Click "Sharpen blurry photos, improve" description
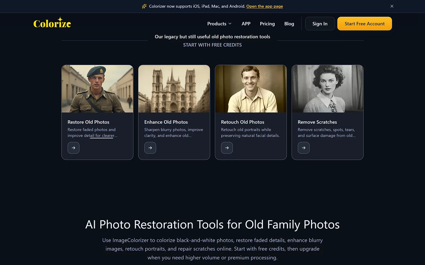Image resolution: width=425 pixels, height=265 pixels. tap(174, 132)
